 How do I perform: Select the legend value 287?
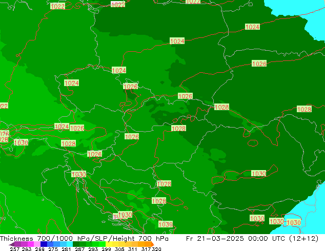(x=79, y=249)
